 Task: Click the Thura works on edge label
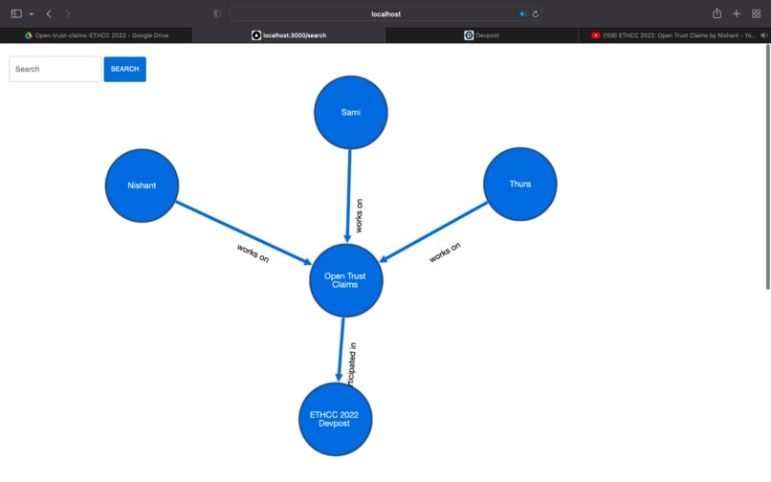[445, 252]
